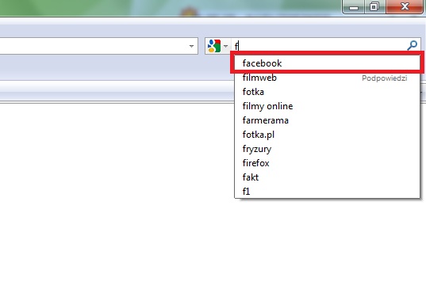Select fakt from the dropdown list

pyautogui.click(x=327, y=177)
